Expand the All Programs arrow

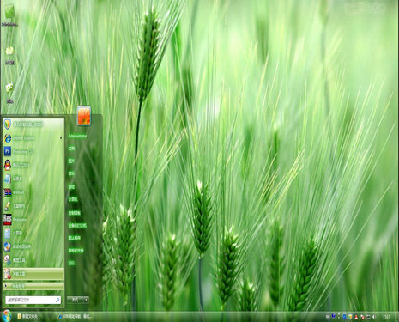(x=6, y=286)
